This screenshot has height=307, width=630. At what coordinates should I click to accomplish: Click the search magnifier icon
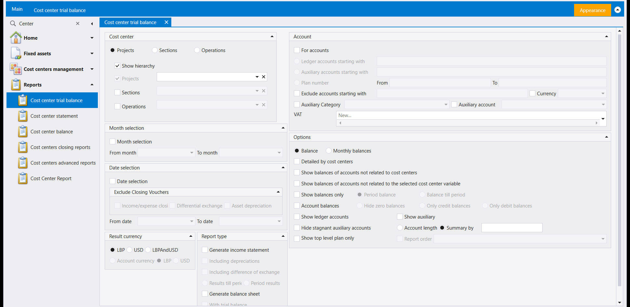(x=13, y=23)
